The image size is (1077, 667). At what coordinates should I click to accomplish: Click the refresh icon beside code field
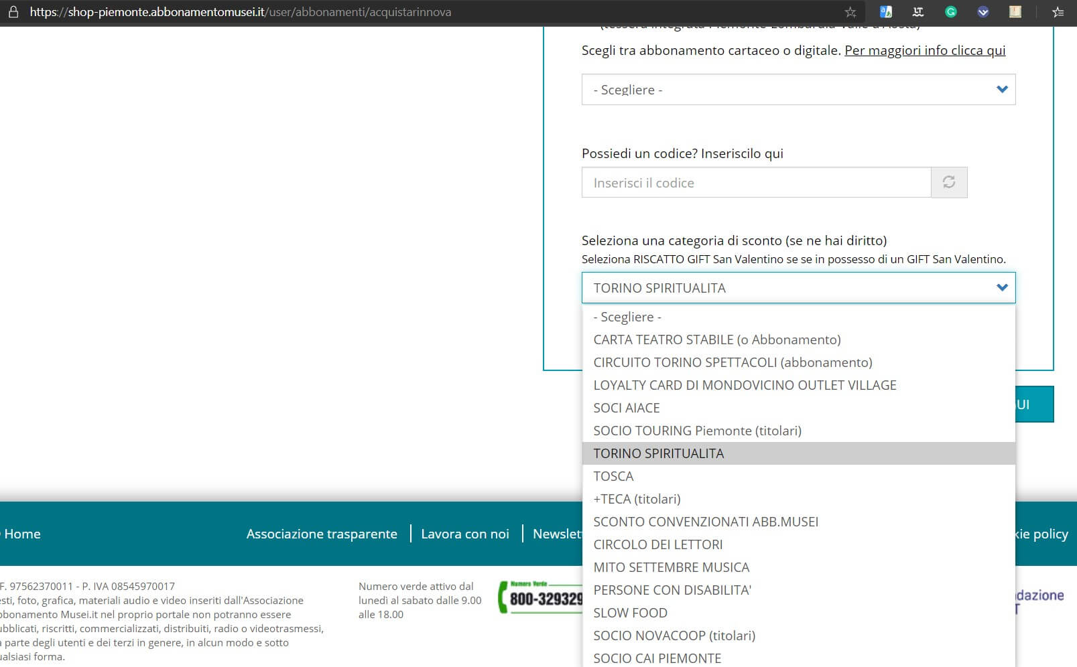[948, 182]
